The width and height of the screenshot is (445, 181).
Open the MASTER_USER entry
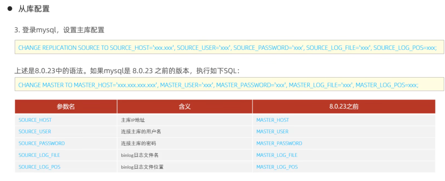(x=272, y=132)
